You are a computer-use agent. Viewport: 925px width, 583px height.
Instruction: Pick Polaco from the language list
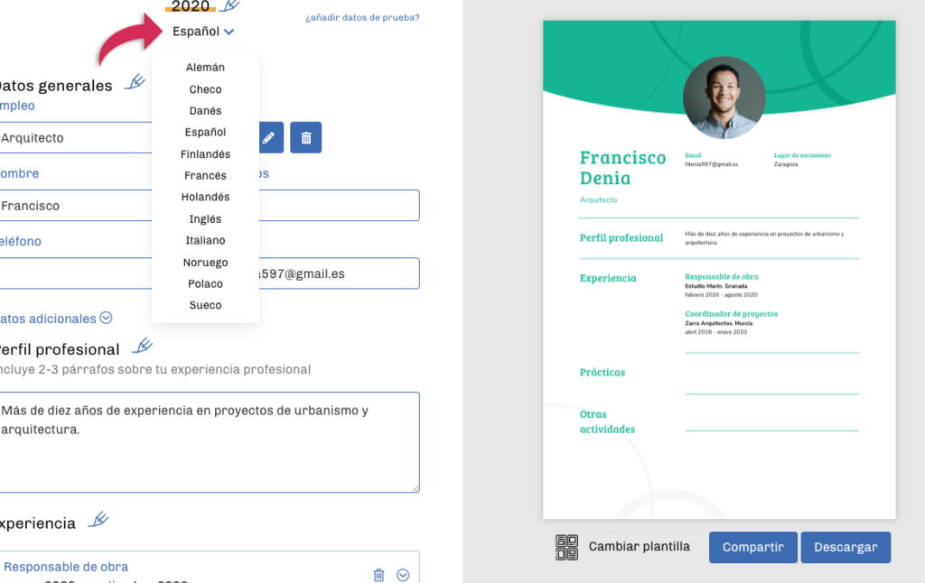(205, 283)
